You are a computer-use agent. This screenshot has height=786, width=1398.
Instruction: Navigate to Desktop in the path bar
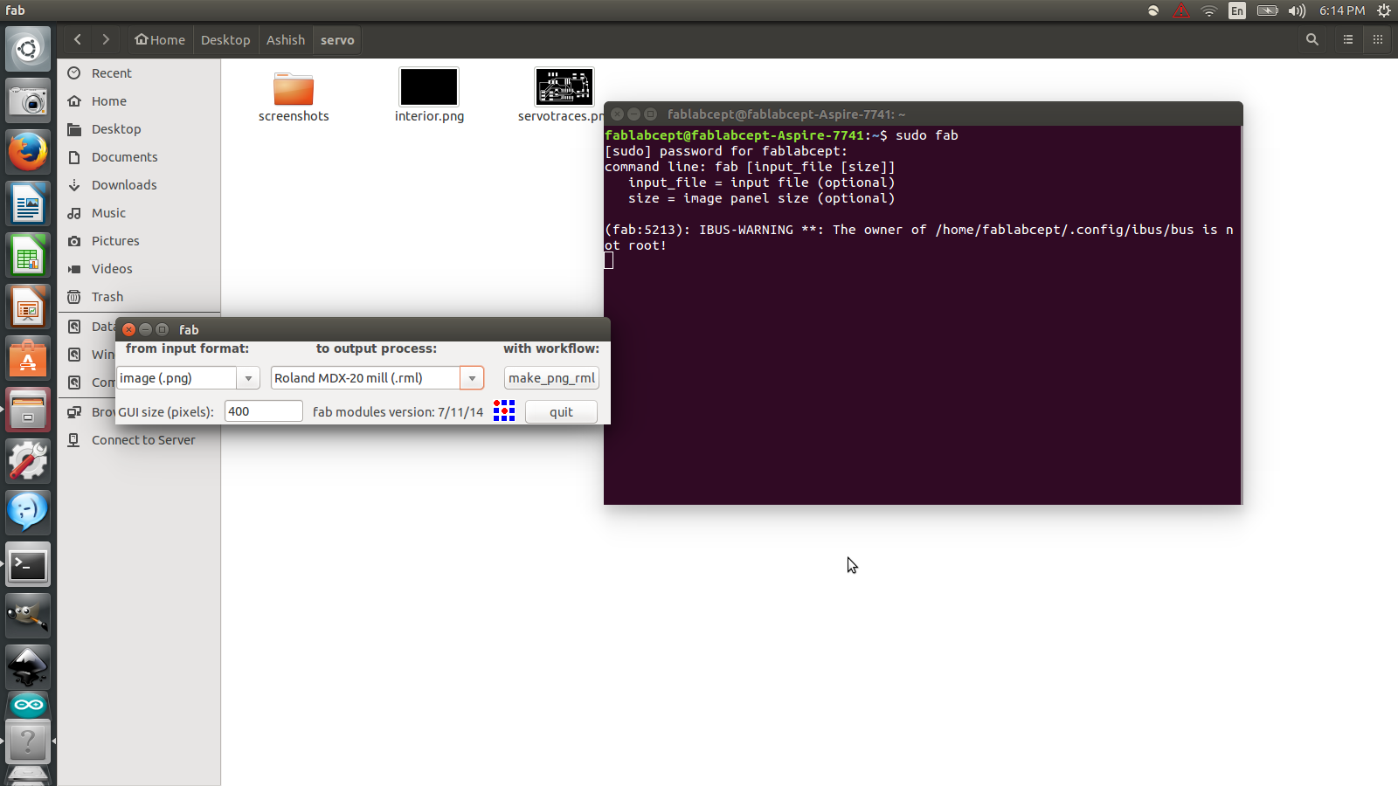225,39
